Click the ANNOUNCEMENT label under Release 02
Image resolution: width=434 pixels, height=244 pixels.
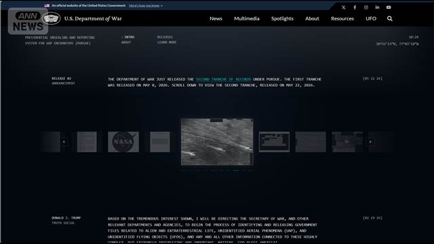coord(63,83)
